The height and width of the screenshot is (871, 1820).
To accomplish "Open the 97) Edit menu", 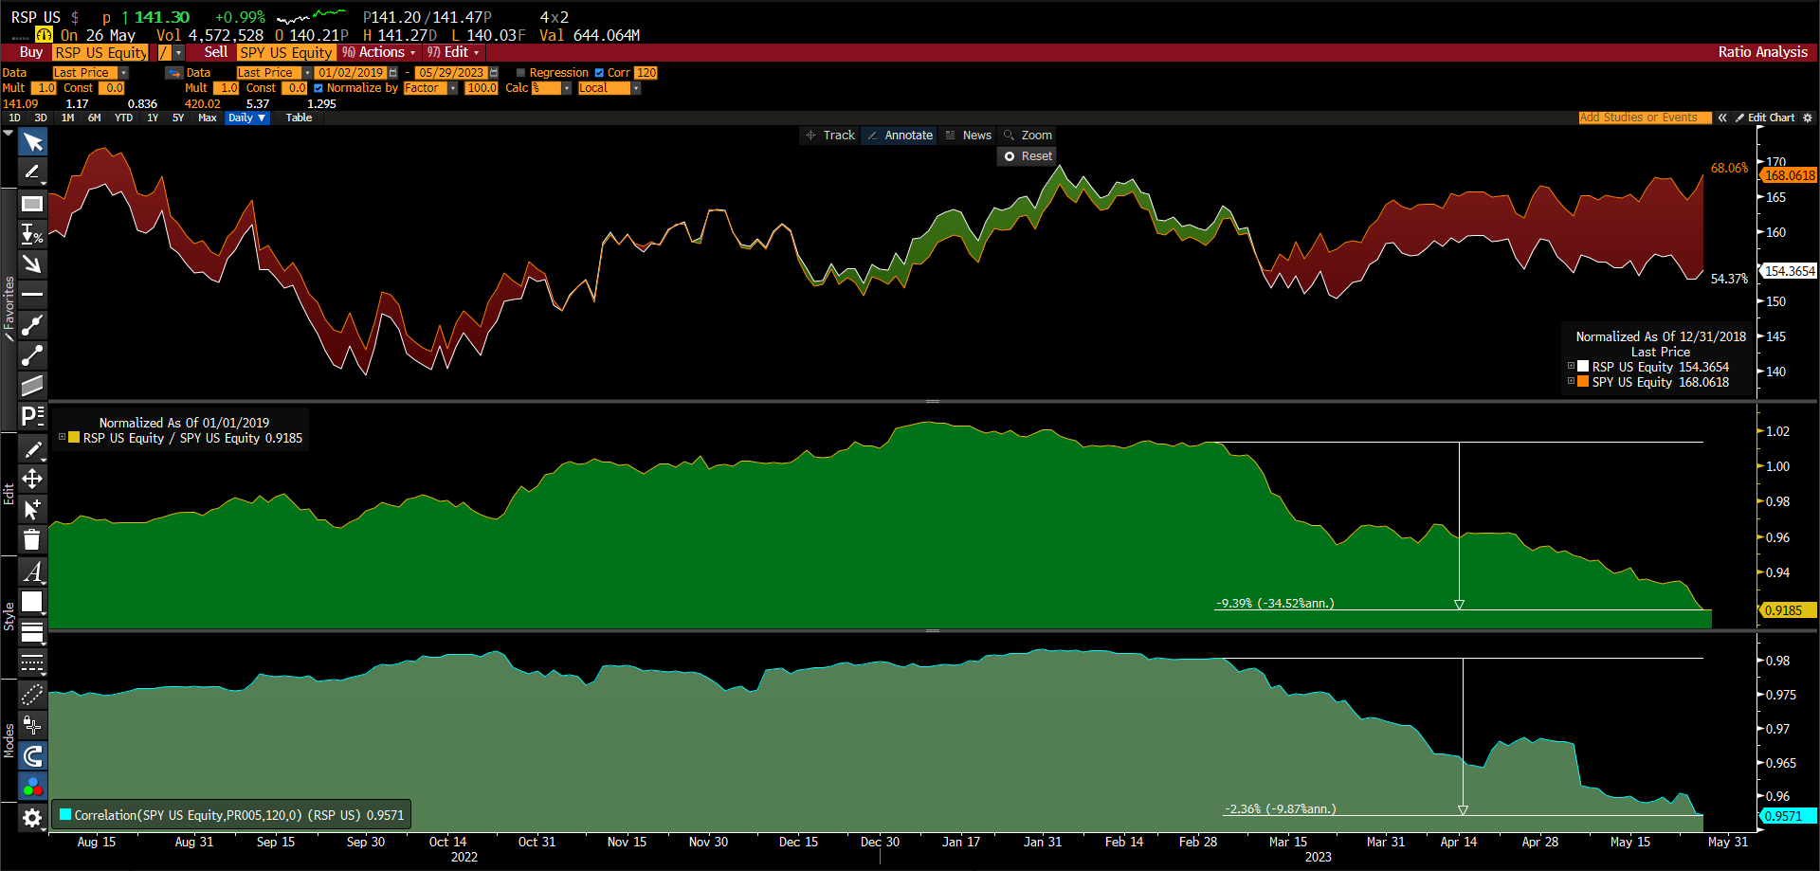I will 453,53.
